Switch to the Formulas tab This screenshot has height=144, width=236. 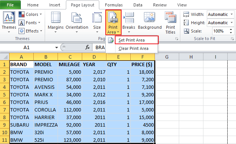[x=114, y=5]
